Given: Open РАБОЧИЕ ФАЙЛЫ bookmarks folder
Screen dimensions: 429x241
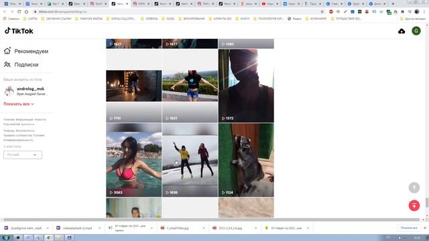Looking at the screenshot, I should (88, 19).
